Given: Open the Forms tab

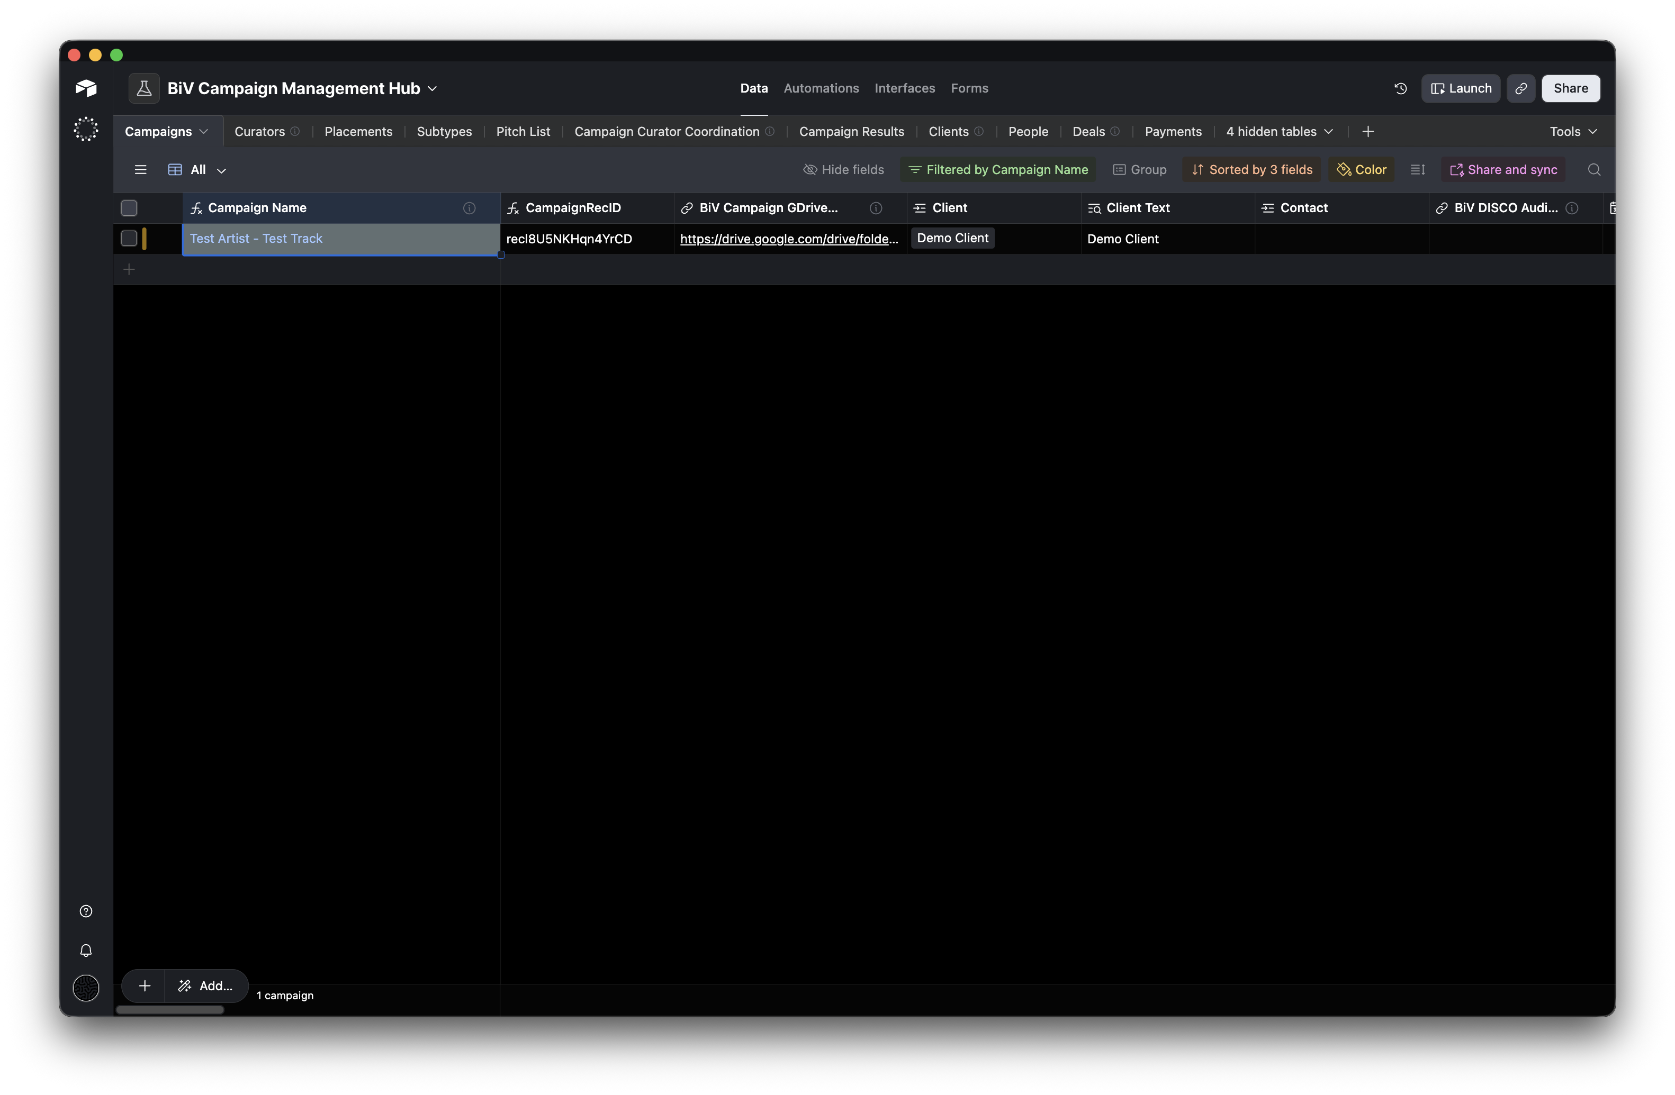Looking at the screenshot, I should 969,89.
